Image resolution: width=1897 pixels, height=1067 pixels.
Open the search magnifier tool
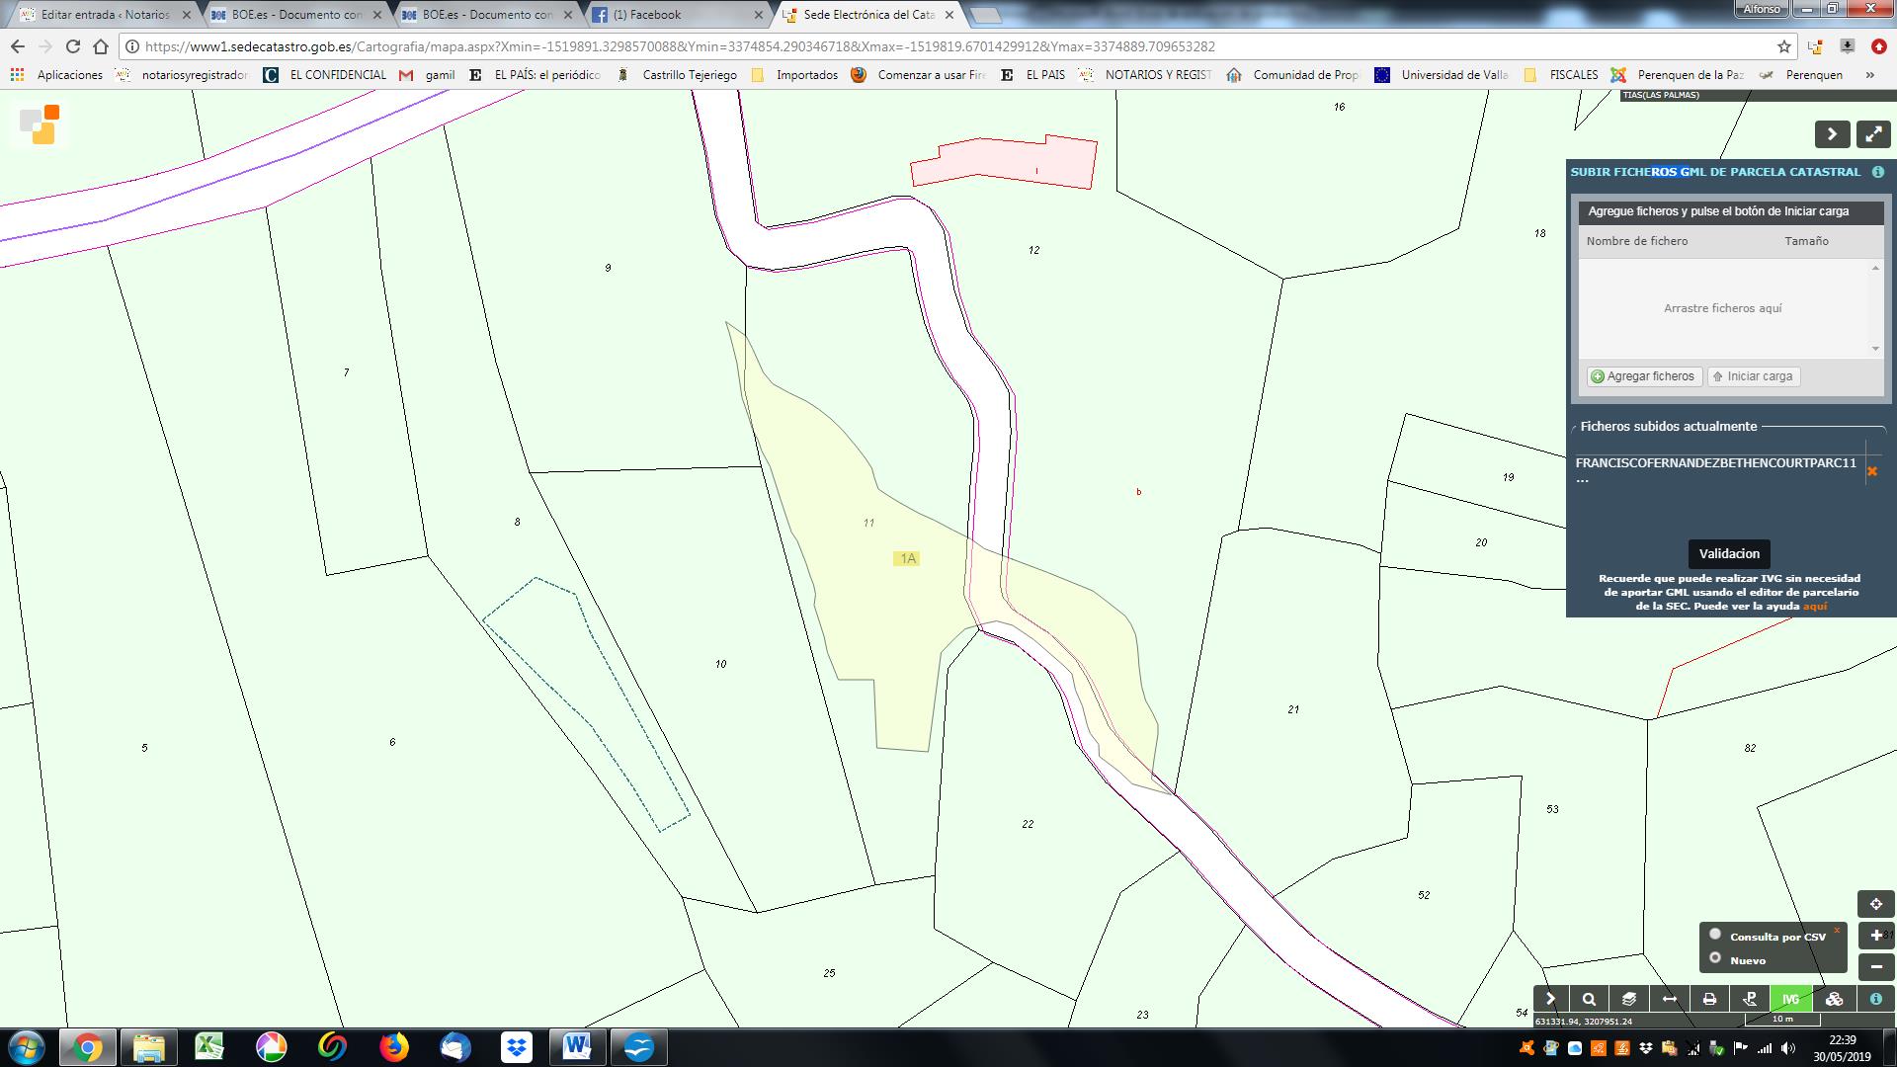point(1589,999)
